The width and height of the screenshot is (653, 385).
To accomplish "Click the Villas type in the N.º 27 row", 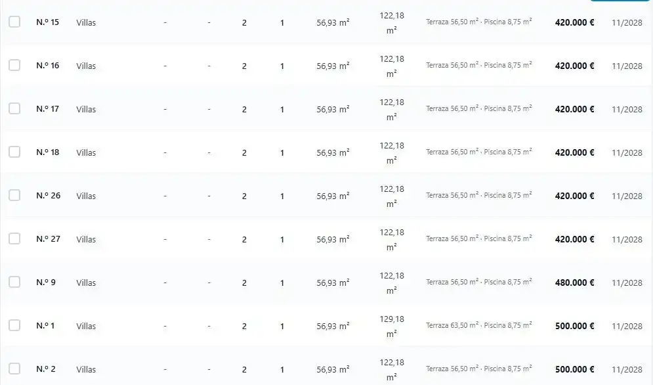I will pyautogui.click(x=86, y=239).
